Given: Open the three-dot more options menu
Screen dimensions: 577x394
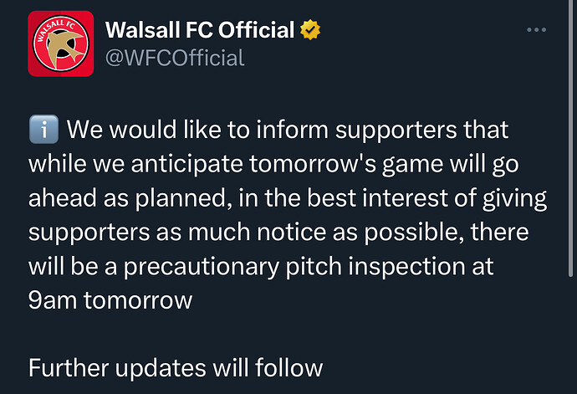Looking at the screenshot, I should point(536,30).
